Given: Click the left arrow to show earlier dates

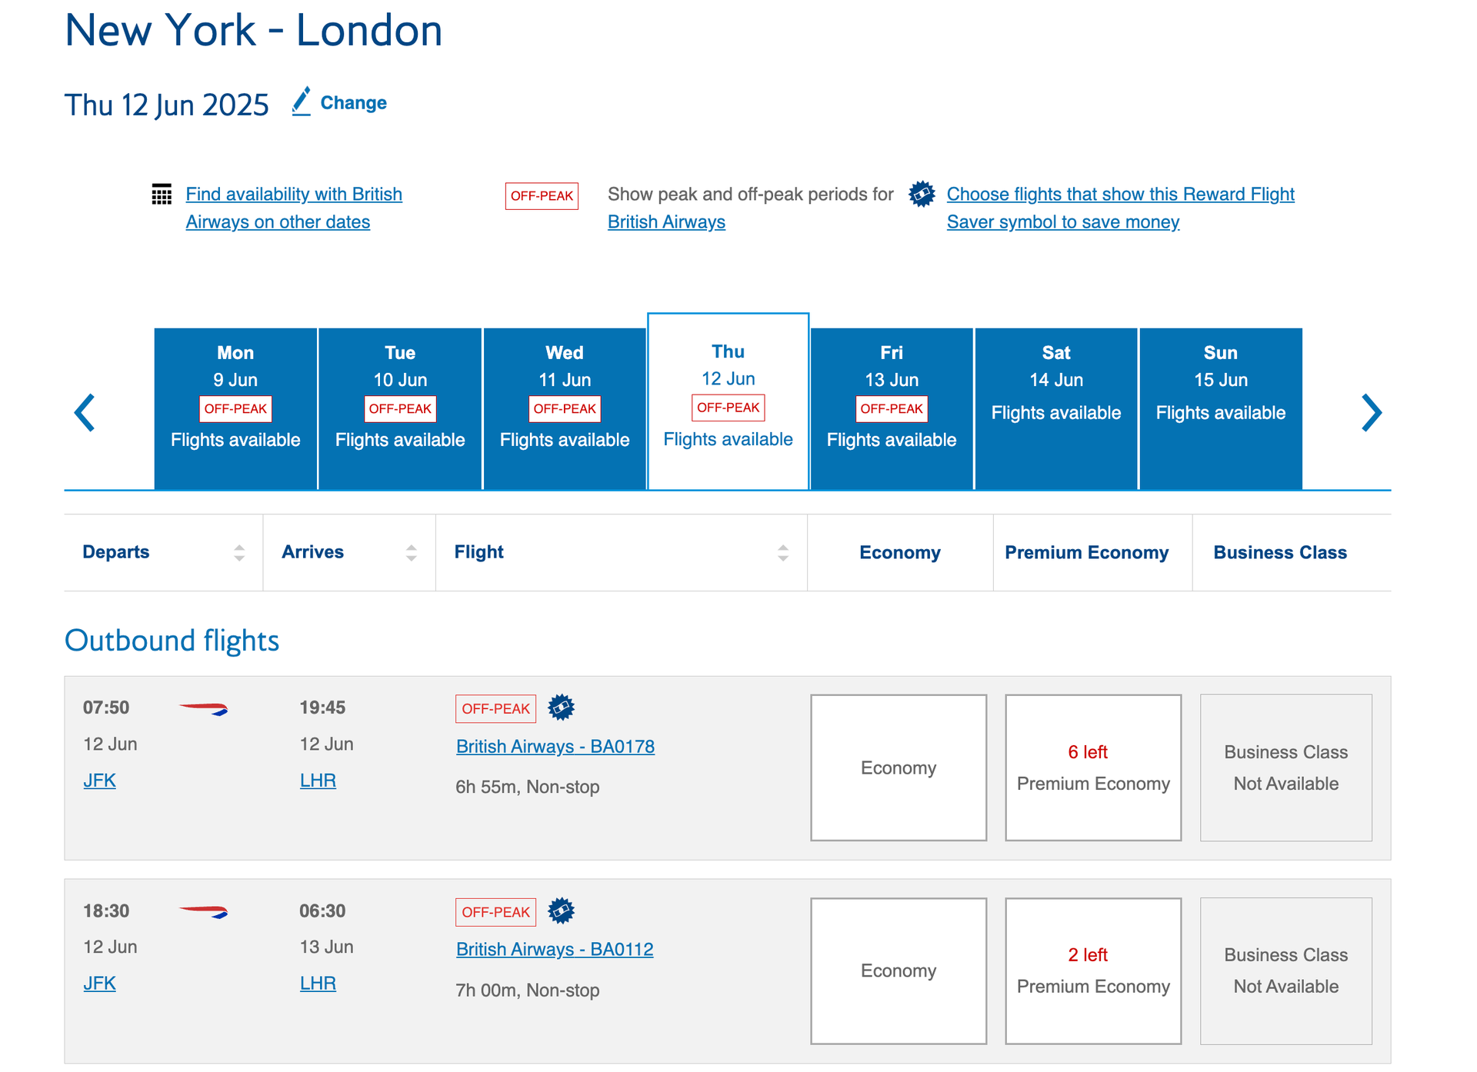Looking at the screenshot, I should pos(86,412).
